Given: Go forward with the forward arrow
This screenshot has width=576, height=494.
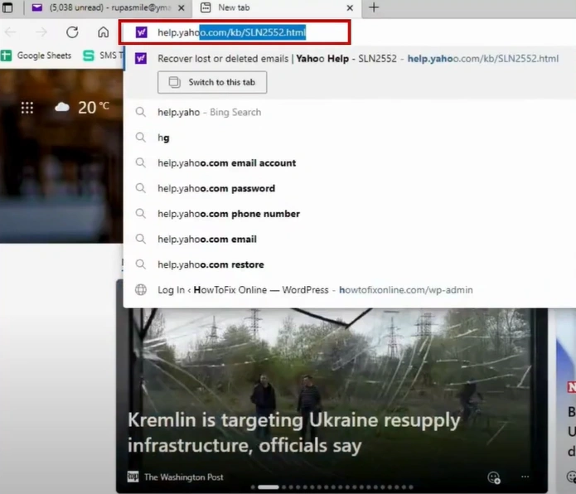Looking at the screenshot, I should (41, 32).
